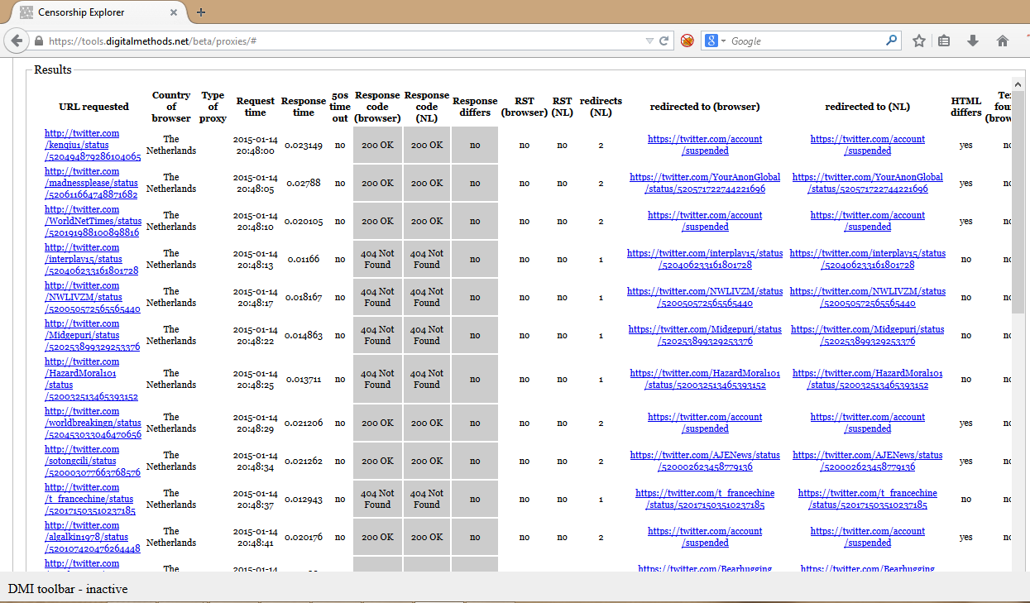Open requested URL twitter.com/madnessplease status link
The image size is (1030, 603).
(91, 183)
